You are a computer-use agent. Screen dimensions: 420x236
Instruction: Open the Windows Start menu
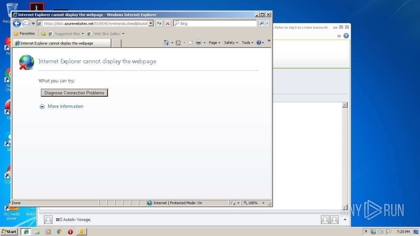point(9,231)
